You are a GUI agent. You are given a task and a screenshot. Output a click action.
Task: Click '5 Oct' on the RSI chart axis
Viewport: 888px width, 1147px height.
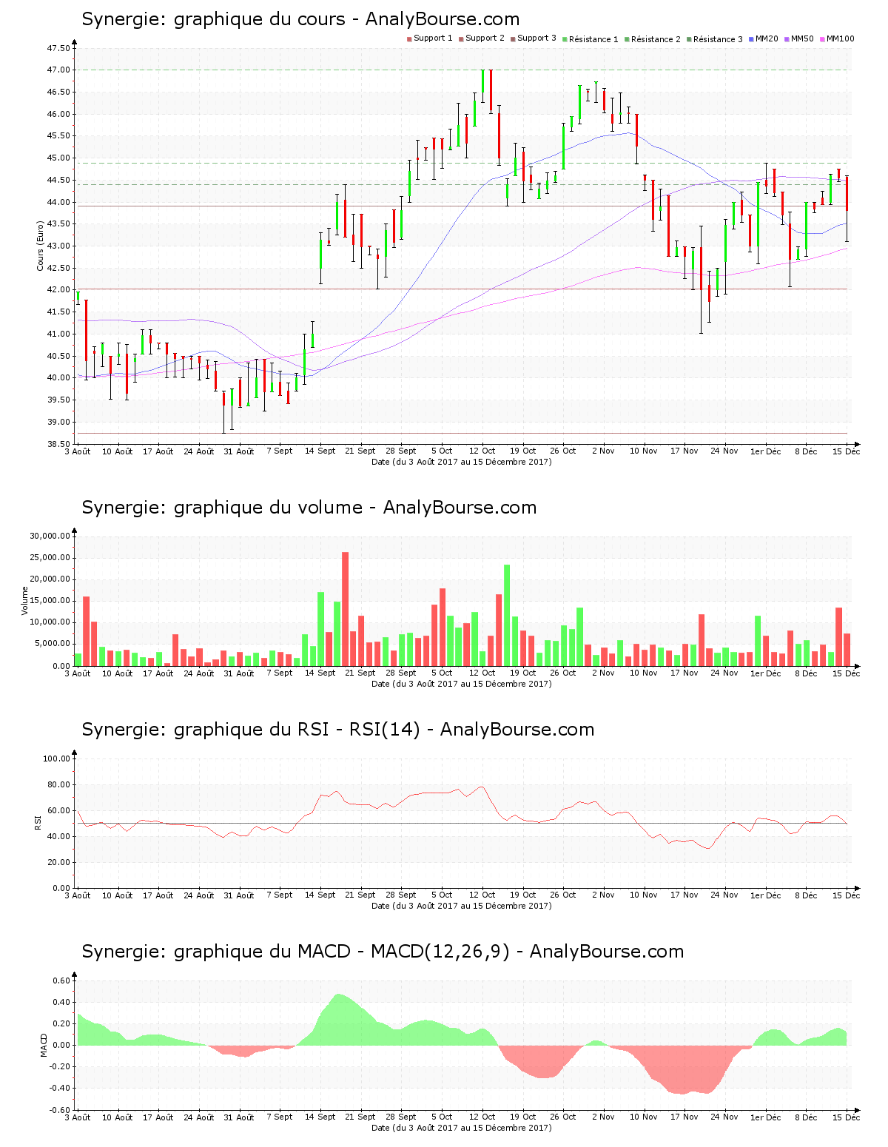[x=441, y=895]
